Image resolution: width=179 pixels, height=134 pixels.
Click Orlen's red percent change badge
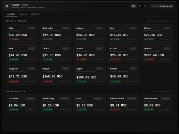point(14,39)
